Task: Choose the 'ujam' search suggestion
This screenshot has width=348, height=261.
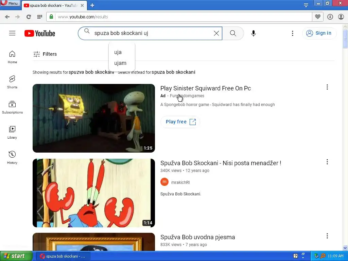Action: click(x=122, y=63)
